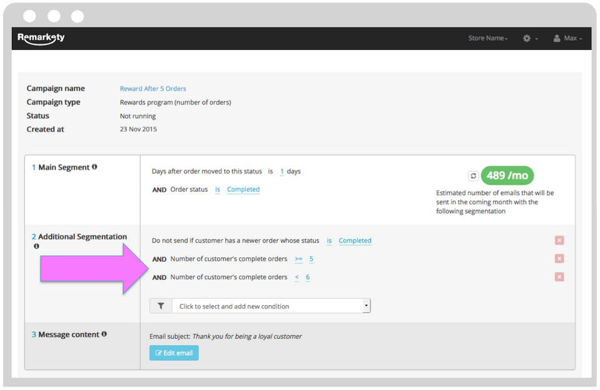Delete the orders < 6 condition
Image resolution: width=600 pixels, height=390 pixels.
(x=559, y=277)
